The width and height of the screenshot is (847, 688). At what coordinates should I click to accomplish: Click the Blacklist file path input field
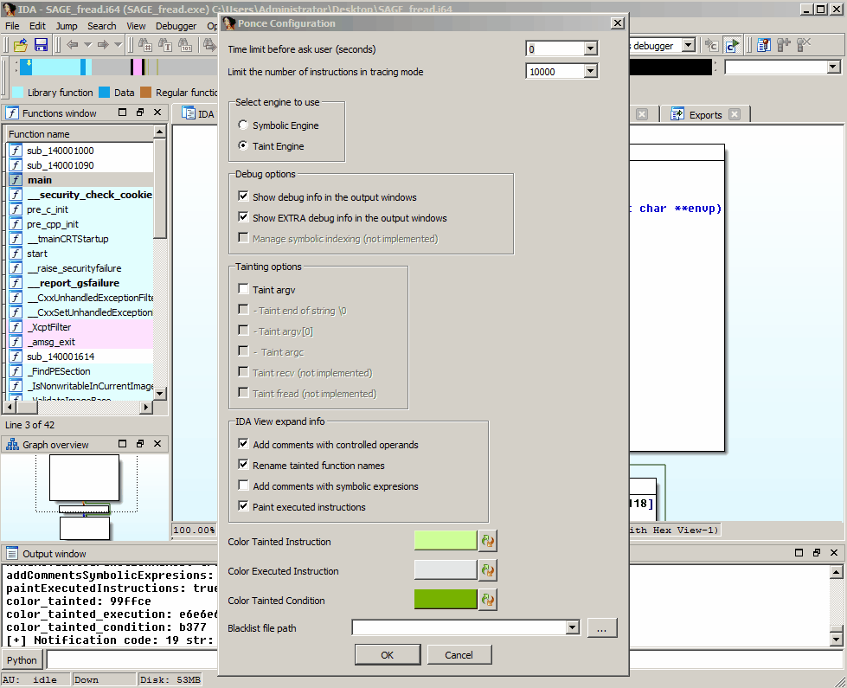tap(459, 627)
